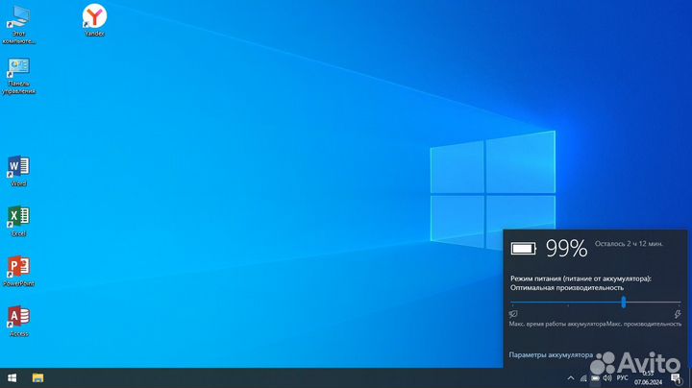
Task: Click the best performance lightning icon
Action: pyautogui.click(x=678, y=314)
